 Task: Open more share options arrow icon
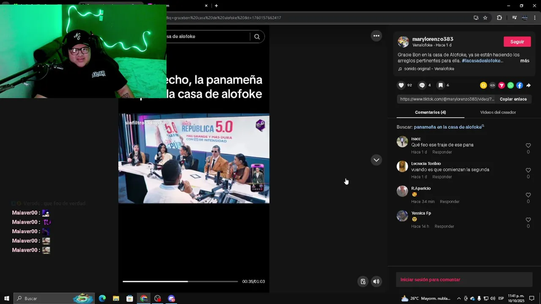pos(528,85)
